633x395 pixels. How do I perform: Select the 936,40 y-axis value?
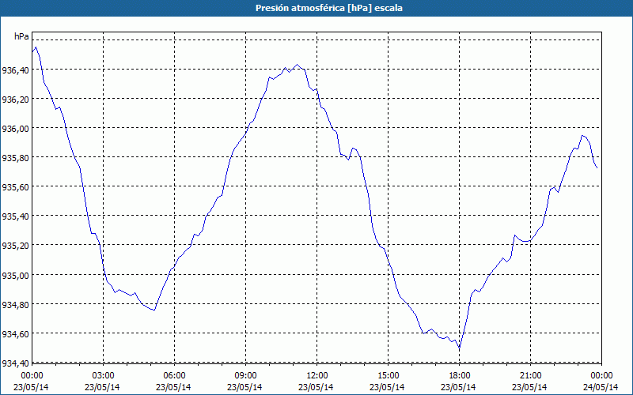click(15, 70)
